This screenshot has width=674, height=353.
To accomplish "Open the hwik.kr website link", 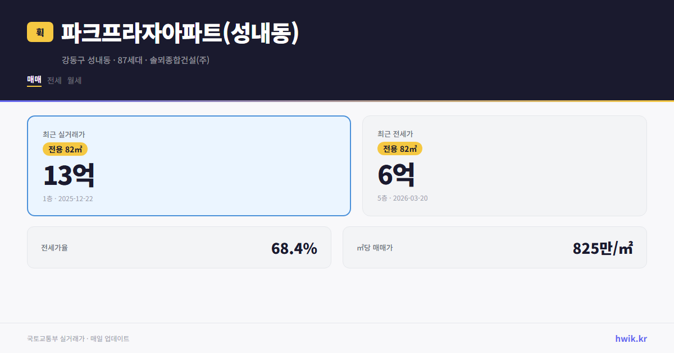I will pos(631,338).
